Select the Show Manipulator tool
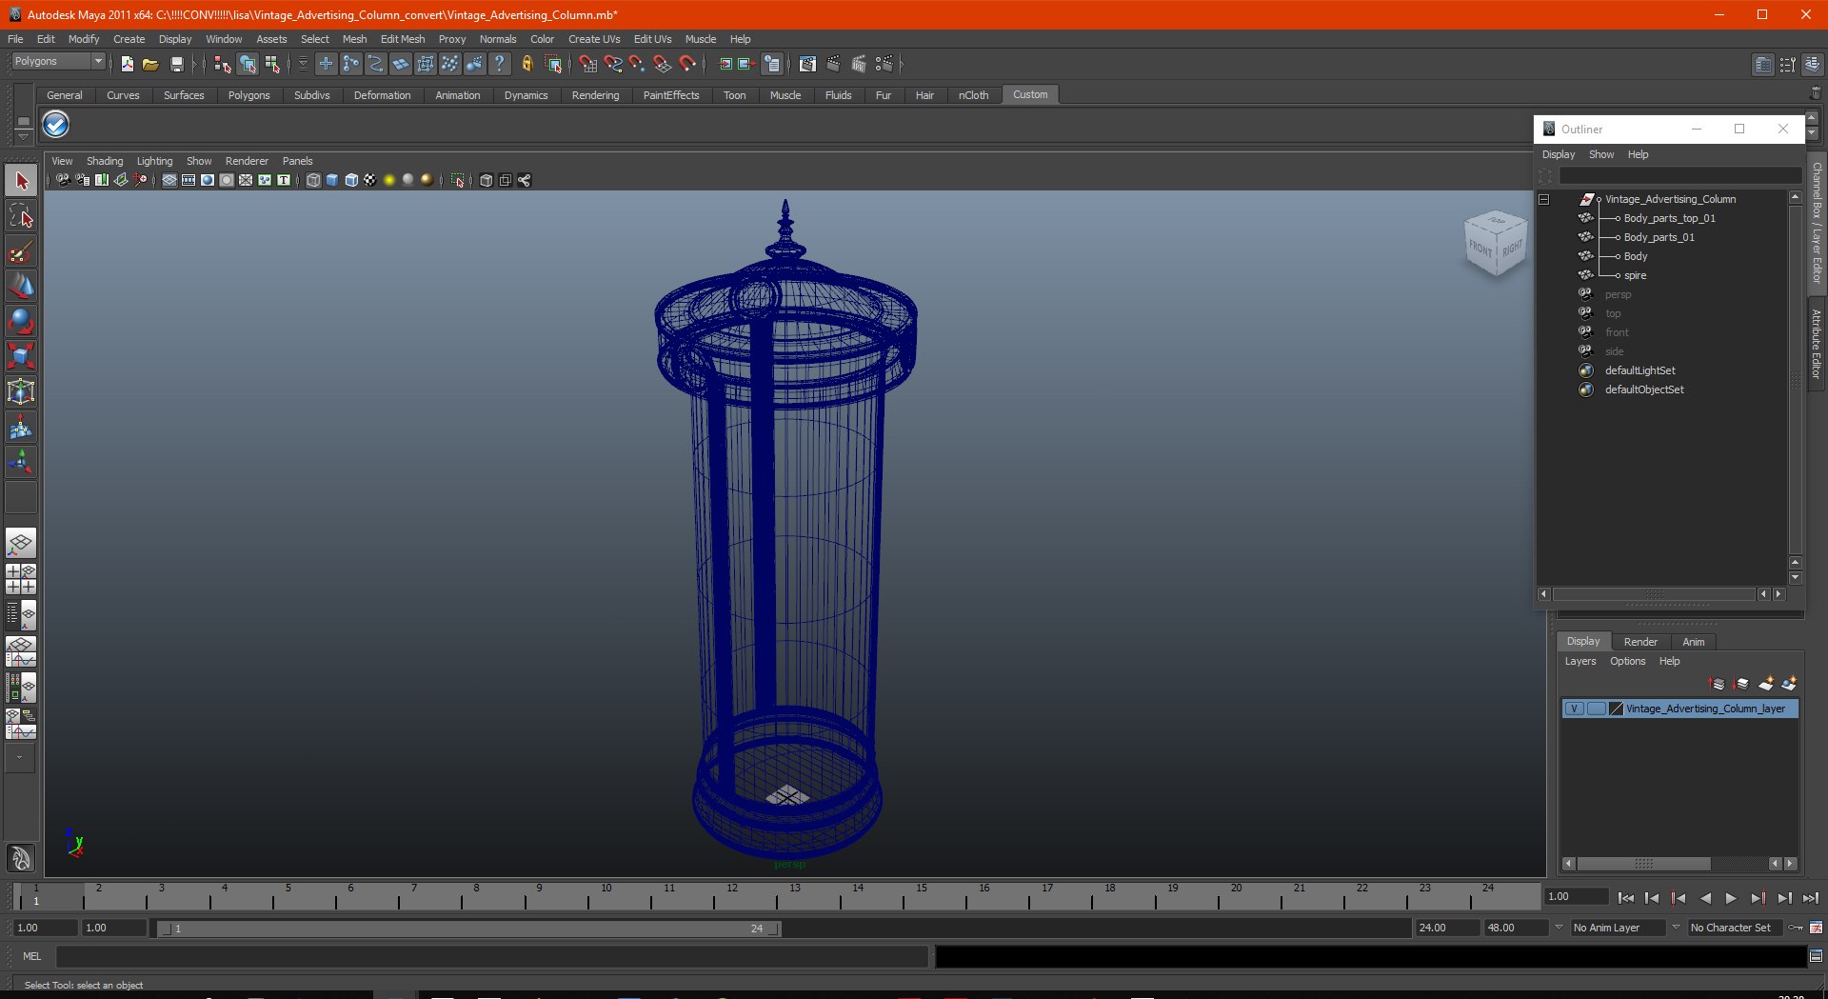 pos(21,463)
